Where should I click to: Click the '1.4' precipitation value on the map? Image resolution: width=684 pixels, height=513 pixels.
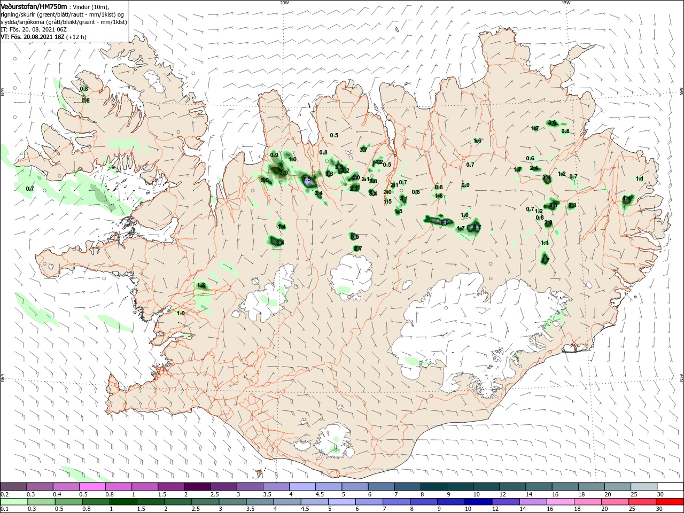coord(282,227)
